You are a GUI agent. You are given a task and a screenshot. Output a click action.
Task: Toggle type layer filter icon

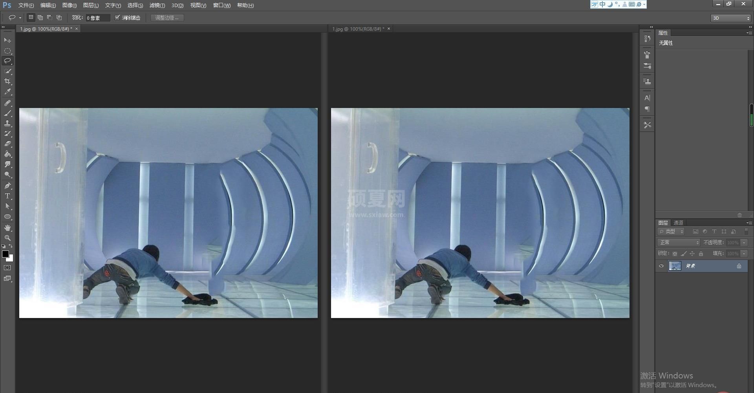[x=714, y=232]
